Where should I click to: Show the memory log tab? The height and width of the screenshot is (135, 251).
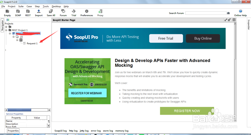click(122, 131)
